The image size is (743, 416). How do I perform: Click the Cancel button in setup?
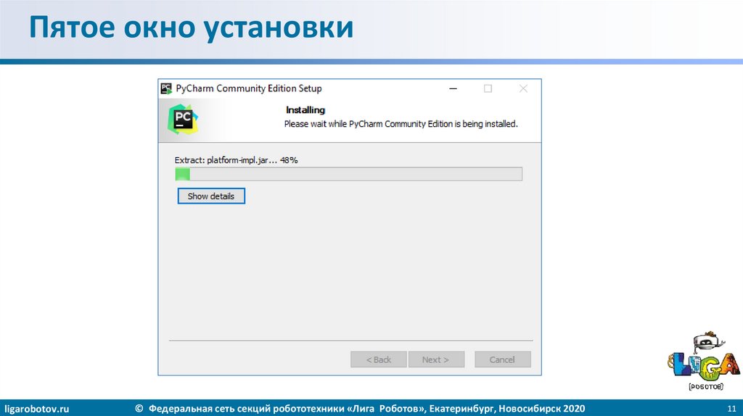[x=502, y=359]
